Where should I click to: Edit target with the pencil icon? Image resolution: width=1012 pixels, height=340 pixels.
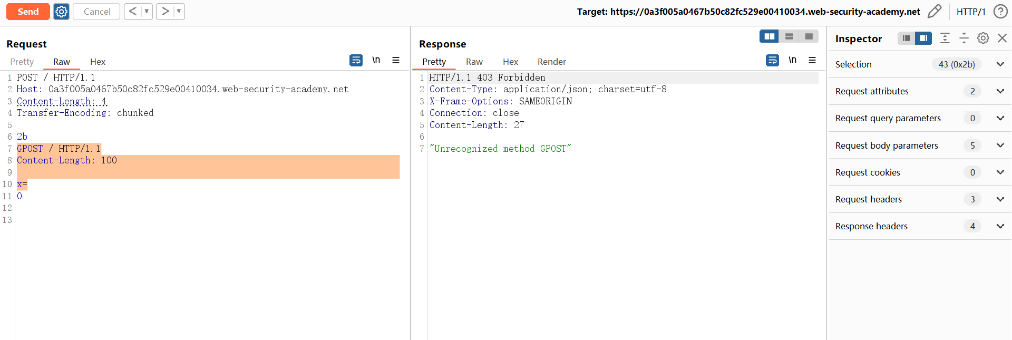point(935,12)
